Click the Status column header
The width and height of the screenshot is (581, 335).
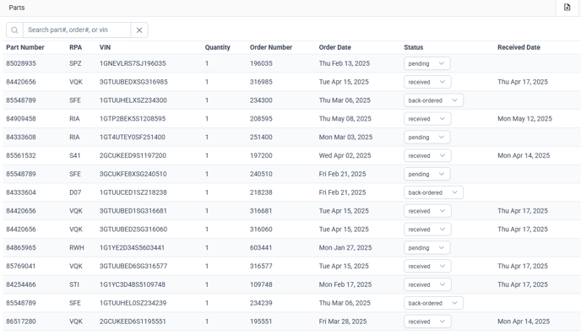(414, 47)
